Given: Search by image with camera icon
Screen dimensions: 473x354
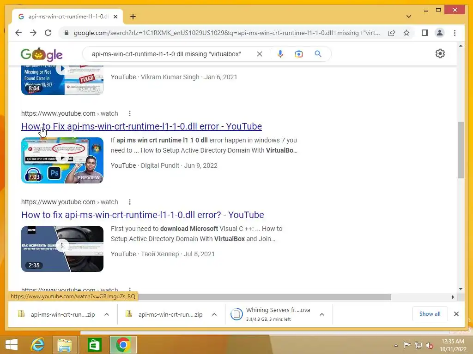Looking at the screenshot, I should (x=299, y=54).
